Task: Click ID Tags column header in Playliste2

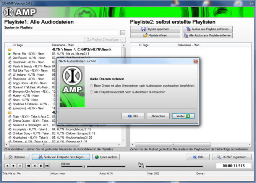Action: pyautogui.click(x=143, y=45)
